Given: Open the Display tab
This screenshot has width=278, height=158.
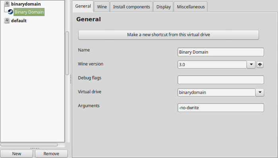Looking at the screenshot, I should click(x=163, y=7).
